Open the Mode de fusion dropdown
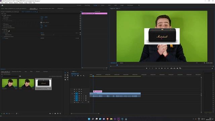 click(x=47, y=35)
